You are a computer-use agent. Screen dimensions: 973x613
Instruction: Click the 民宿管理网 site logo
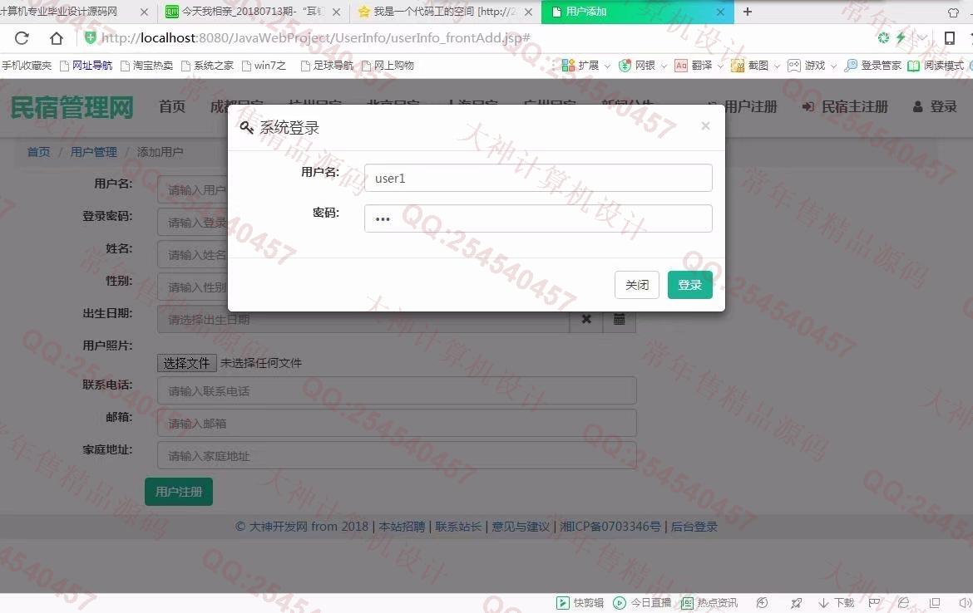click(x=72, y=107)
